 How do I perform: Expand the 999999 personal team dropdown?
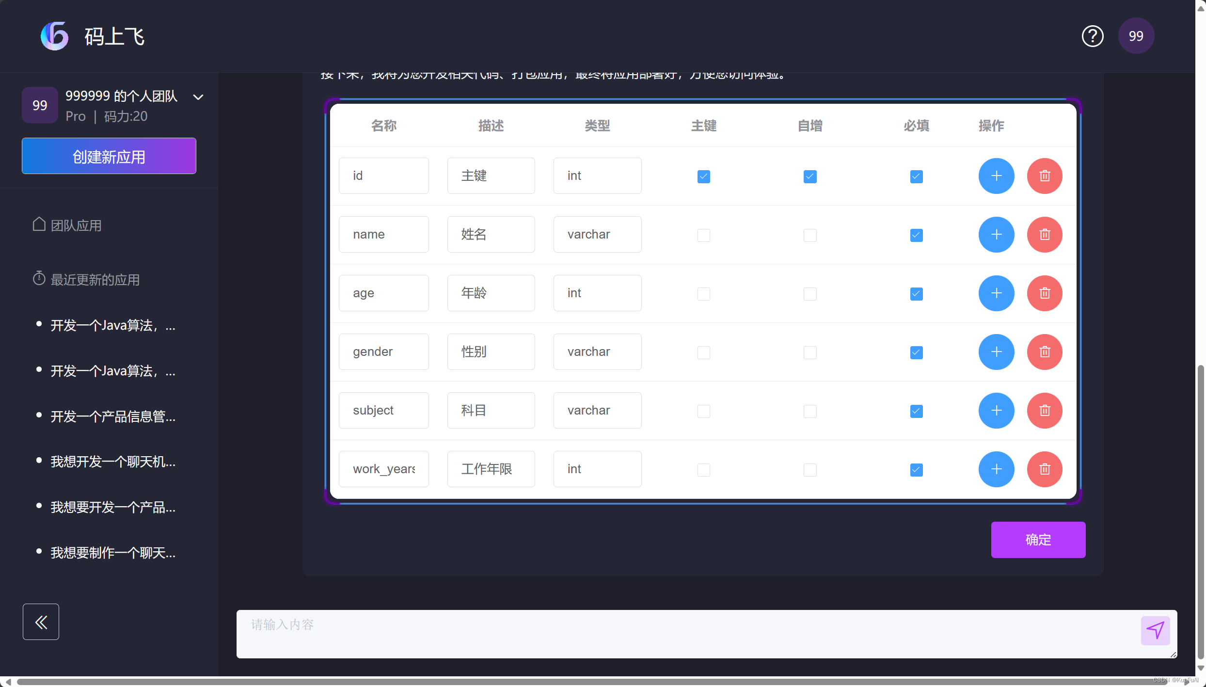pos(198,97)
